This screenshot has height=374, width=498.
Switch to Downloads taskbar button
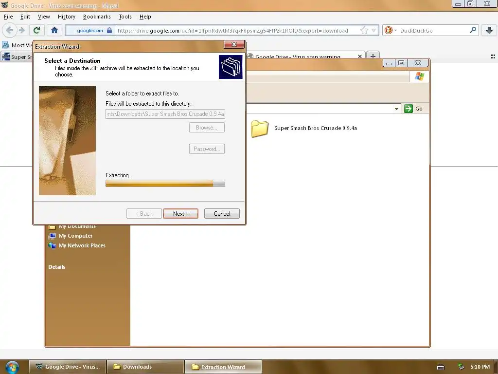tap(145, 367)
